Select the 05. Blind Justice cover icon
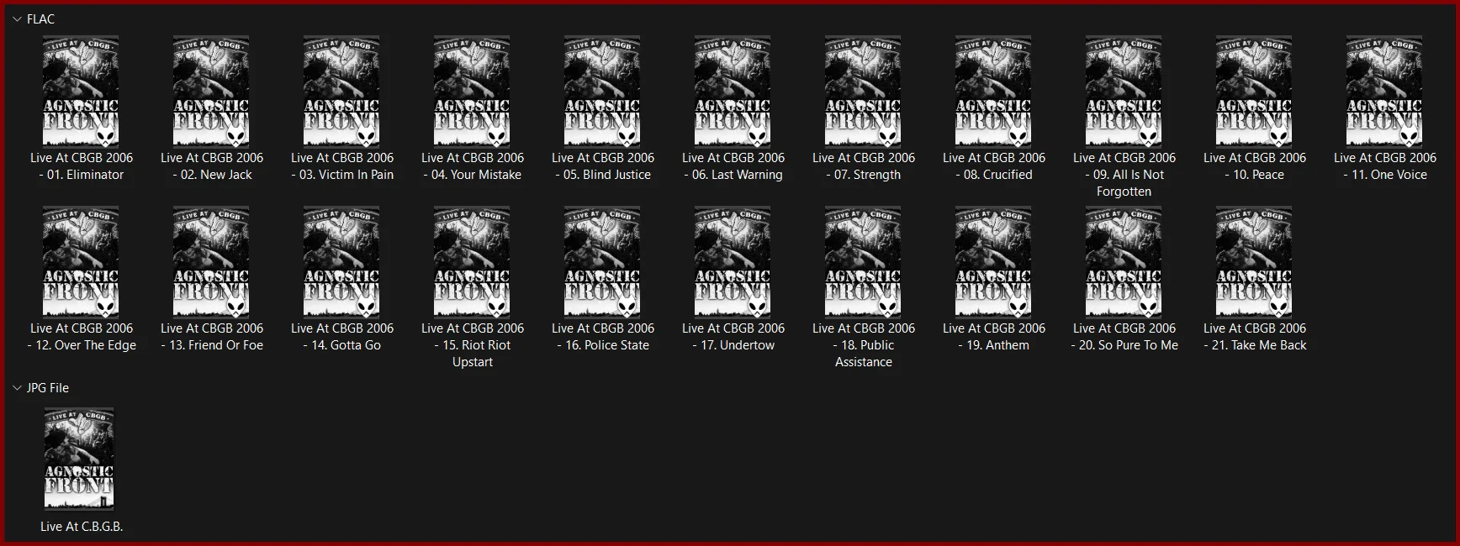The width and height of the screenshot is (1460, 546). (x=602, y=92)
